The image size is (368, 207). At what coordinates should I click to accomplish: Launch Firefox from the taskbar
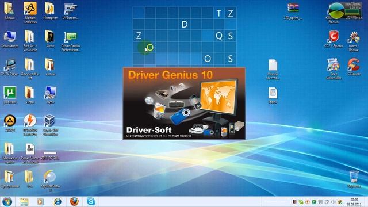tap(74, 202)
